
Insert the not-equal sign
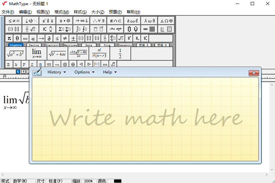pyautogui.click(x=65, y=38)
